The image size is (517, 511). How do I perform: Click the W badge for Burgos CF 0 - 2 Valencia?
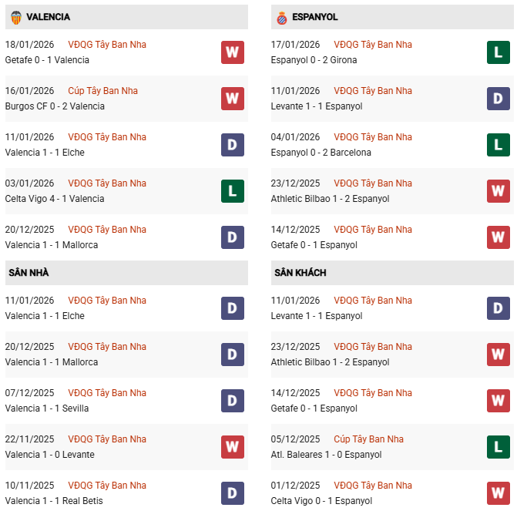pos(232,99)
